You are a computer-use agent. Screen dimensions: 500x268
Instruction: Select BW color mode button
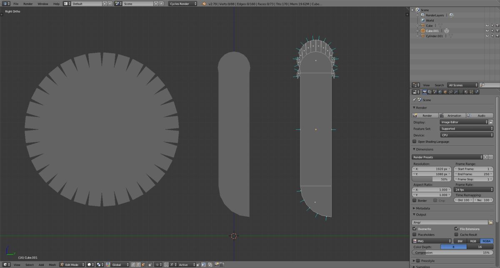[x=460, y=241]
